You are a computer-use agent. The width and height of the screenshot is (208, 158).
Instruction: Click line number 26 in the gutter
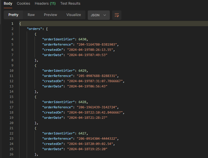(x=12, y=154)
